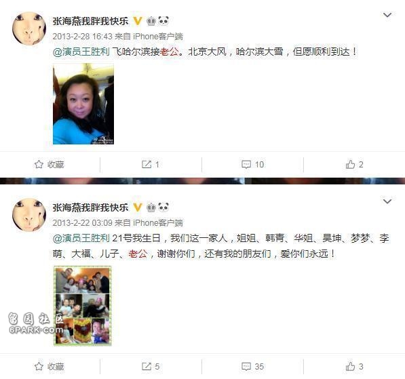Click the first post's profile avatar
Viewport: 405px width, 379px height.
pos(29,28)
